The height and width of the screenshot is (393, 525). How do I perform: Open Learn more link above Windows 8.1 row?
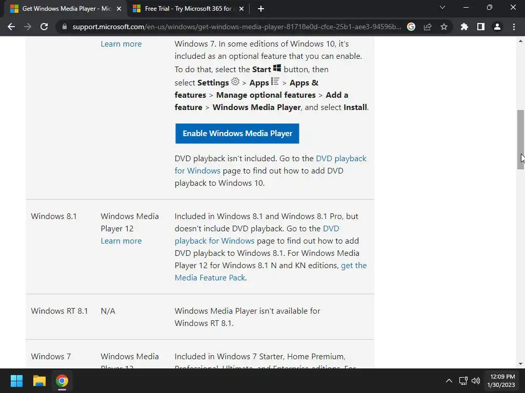pos(121,44)
